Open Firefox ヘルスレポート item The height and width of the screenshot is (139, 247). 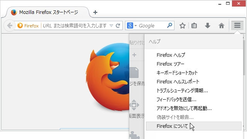click(x=194, y=81)
